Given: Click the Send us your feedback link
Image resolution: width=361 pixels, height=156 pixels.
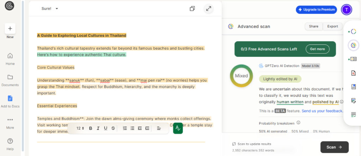Looking at the screenshot, I should tap(322, 111).
